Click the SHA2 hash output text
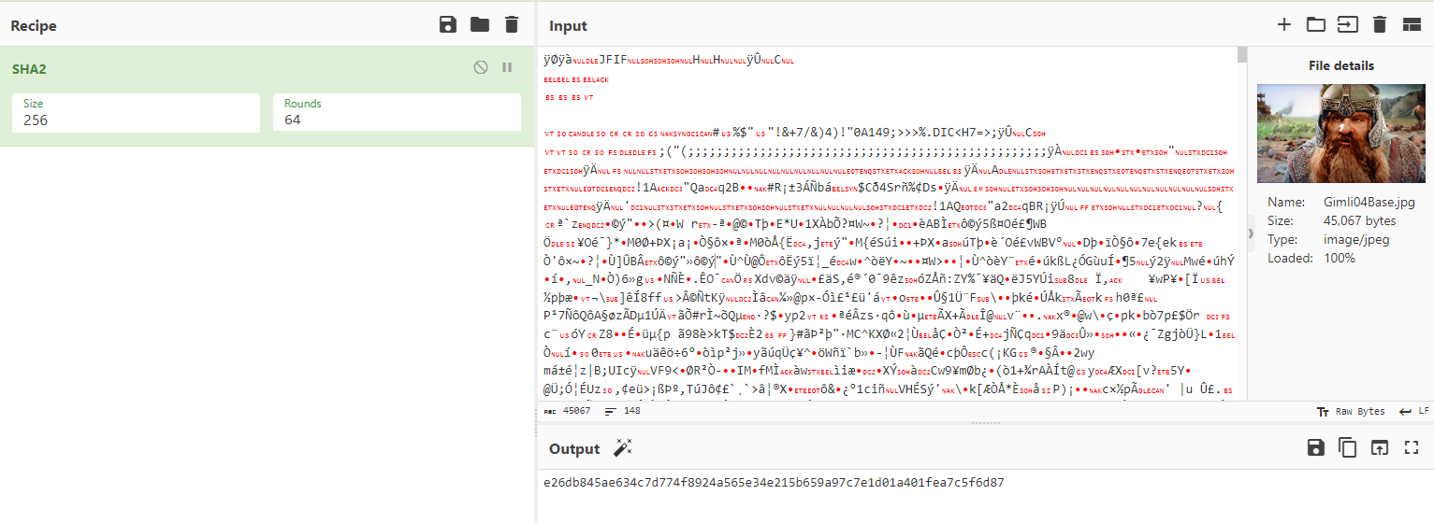The width and height of the screenshot is (1434, 523). coord(774,483)
